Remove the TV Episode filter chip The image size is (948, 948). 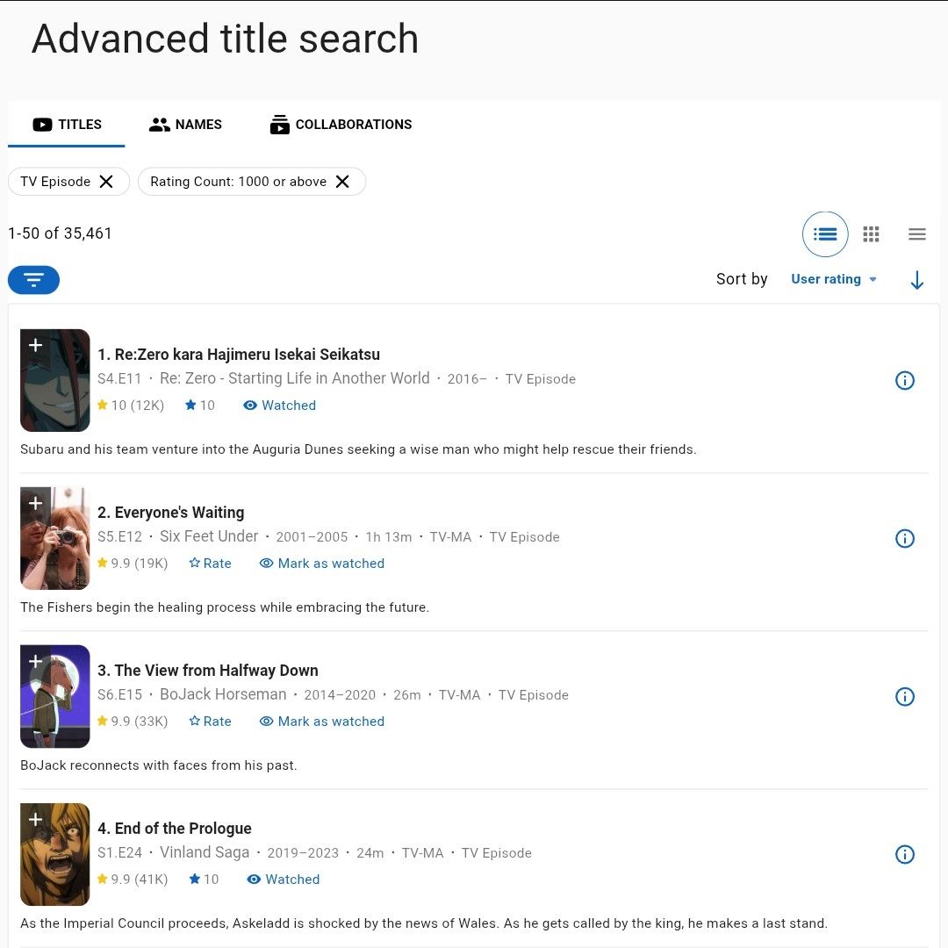point(106,182)
